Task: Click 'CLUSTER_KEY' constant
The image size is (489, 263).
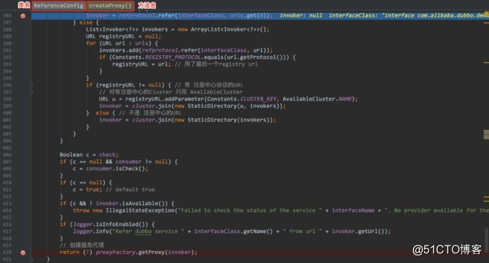Action: [258, 99]
